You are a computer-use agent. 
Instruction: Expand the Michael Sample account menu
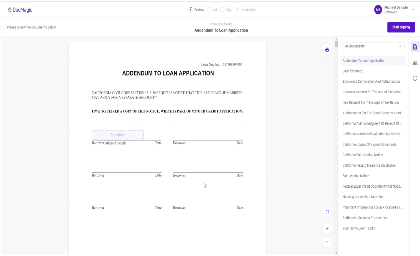413,10
